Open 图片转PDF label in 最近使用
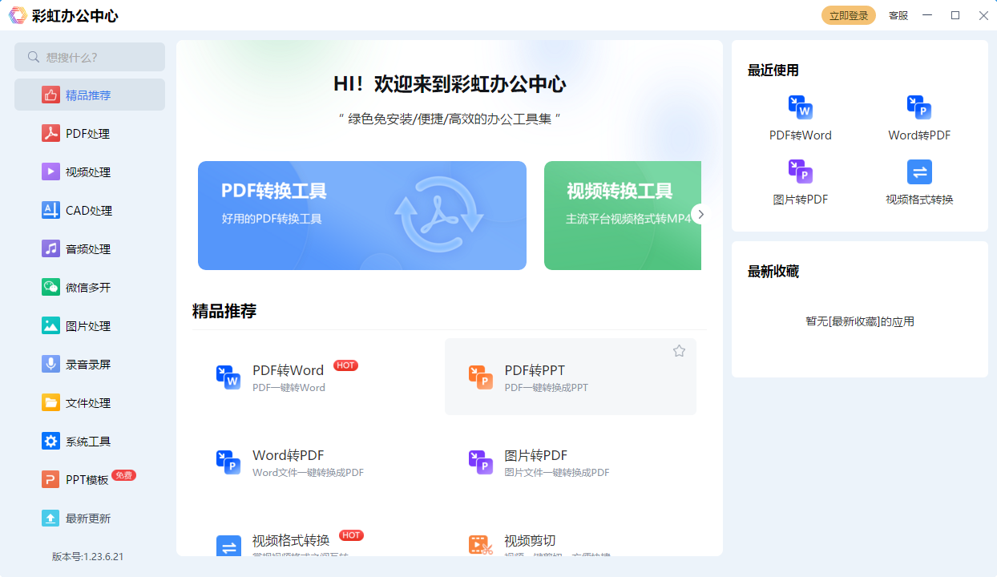This screenshot has height=577, width=997. (801, 200)
